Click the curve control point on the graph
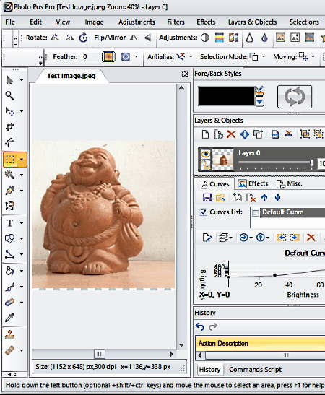Screen dimensions: 325x395 coord(275,275)
